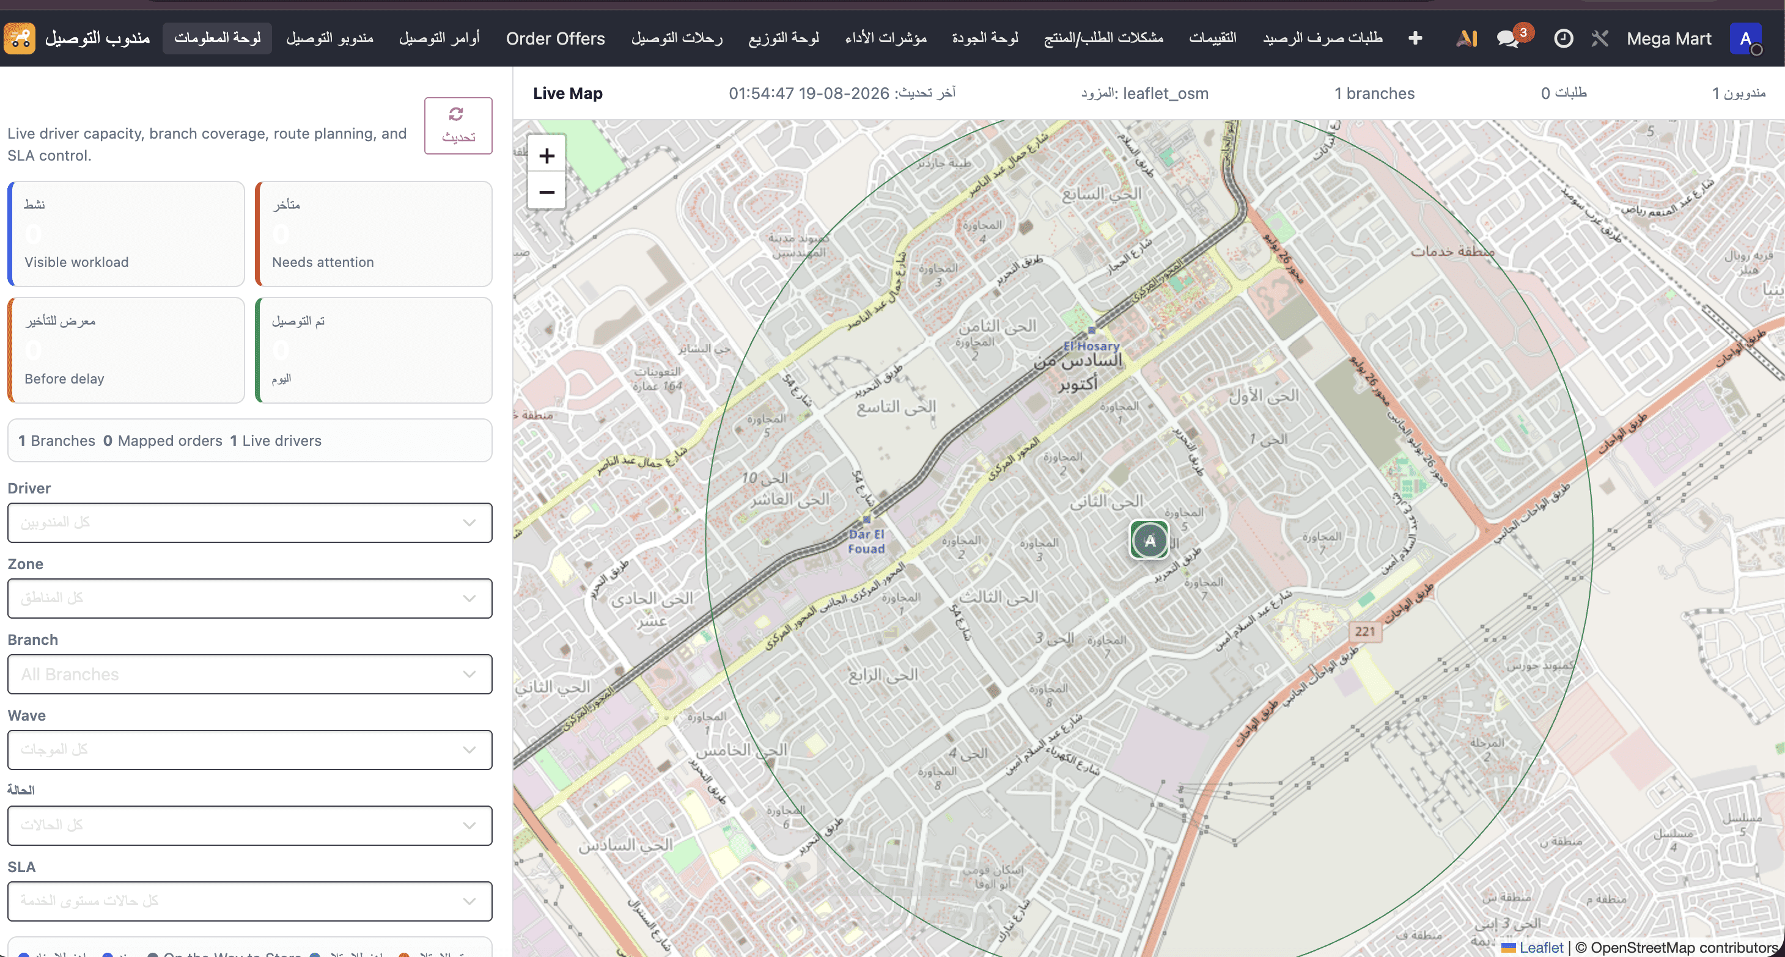The height and width of the screenshot is (957, 1785).
Task: Open the delivery app home logo icon
Action: coord(20,38)
